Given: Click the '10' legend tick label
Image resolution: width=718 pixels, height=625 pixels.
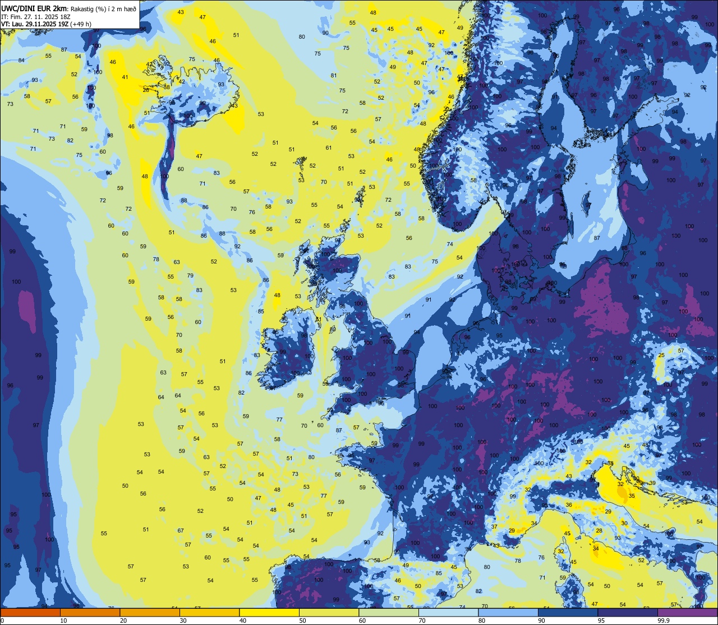Looking at the screenshot, I should pos(63,621).
